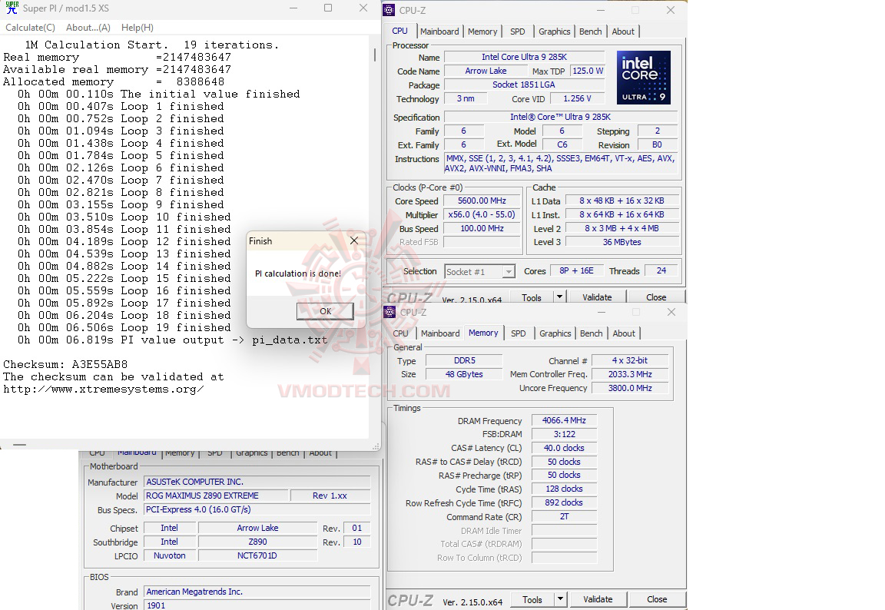The image size is (885, 610).
Task: Click the Socket 1851 LGA package field
Action: tap(524, 85)
